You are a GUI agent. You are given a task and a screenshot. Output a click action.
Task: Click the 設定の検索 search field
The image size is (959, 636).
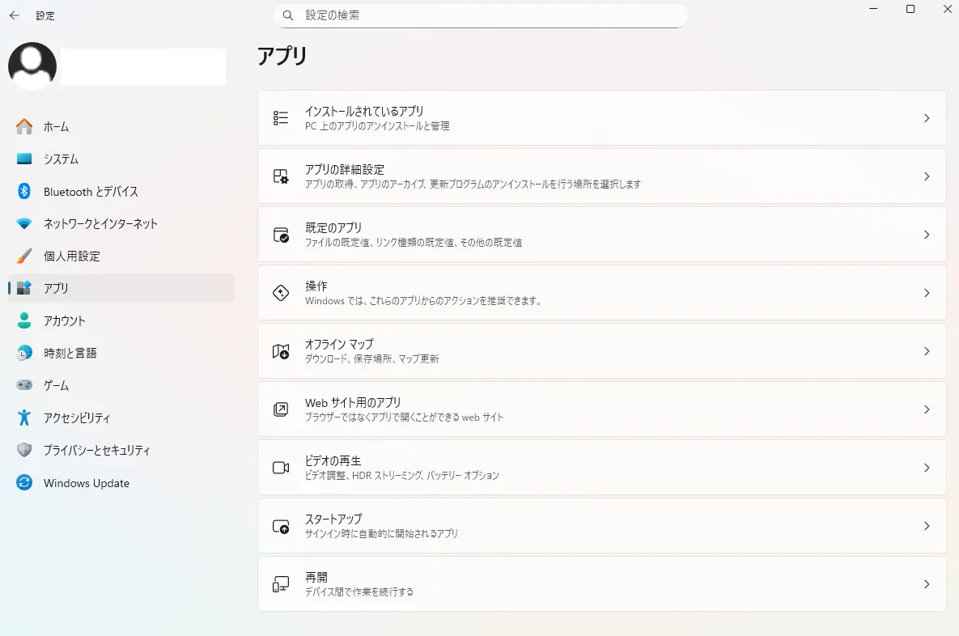pos(480,15)
